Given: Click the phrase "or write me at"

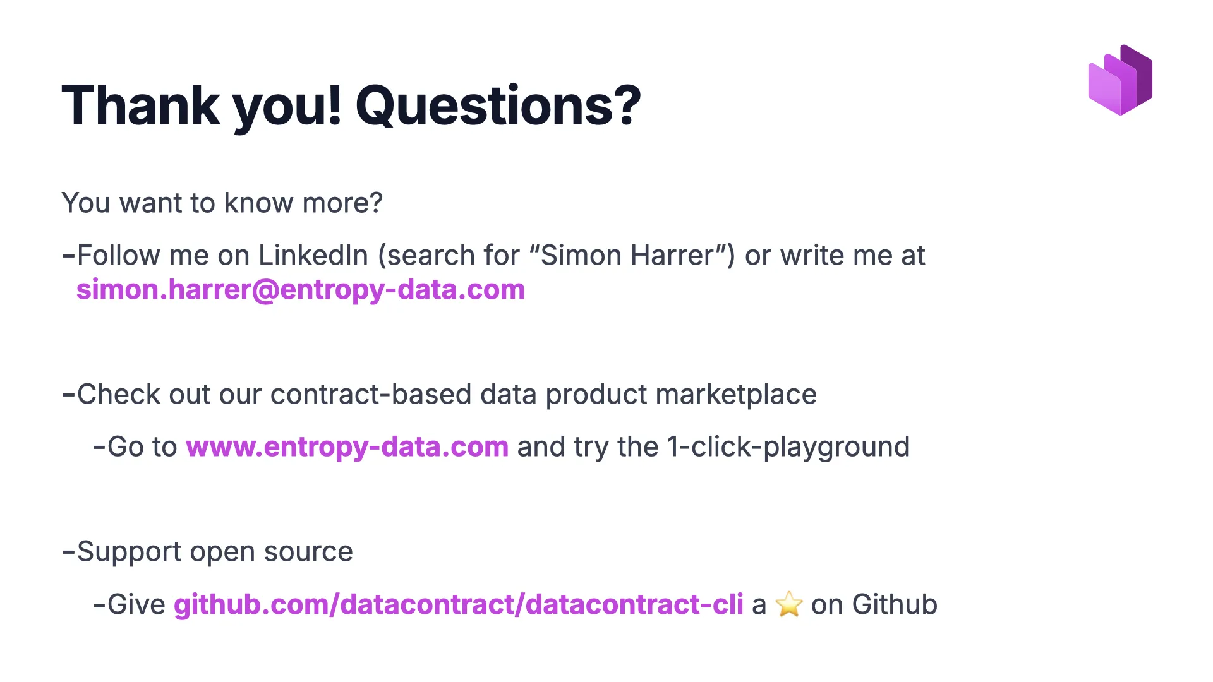Looking at the screenshot, I should tap(834, 256).
